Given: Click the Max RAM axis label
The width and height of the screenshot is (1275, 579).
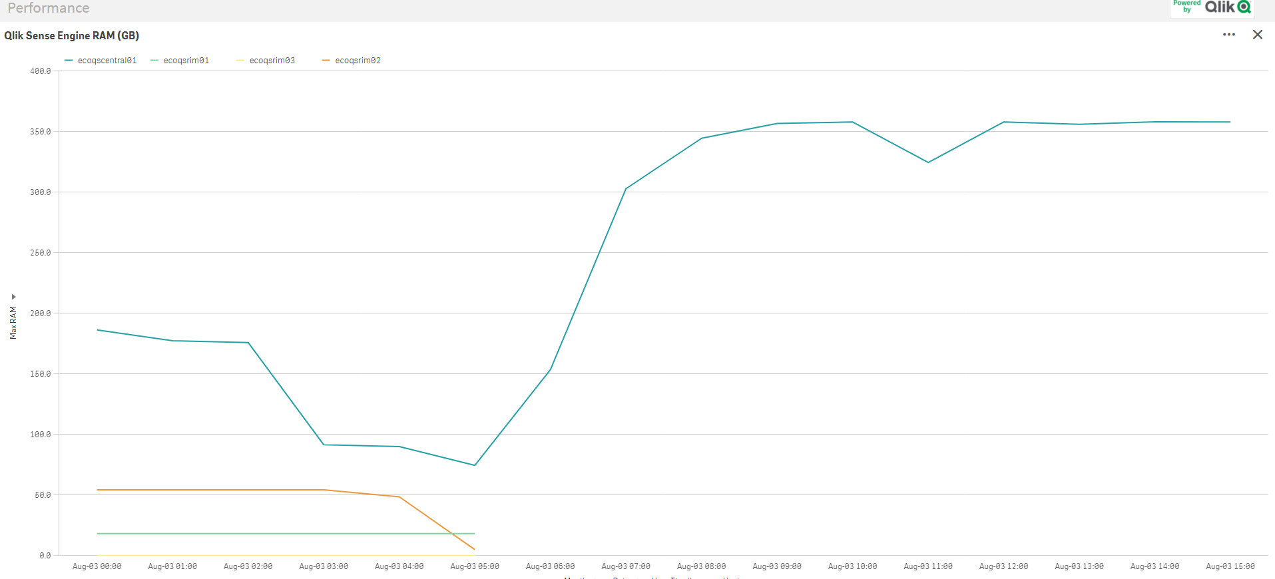Looking at the screenshot, I should coord(13,323).
